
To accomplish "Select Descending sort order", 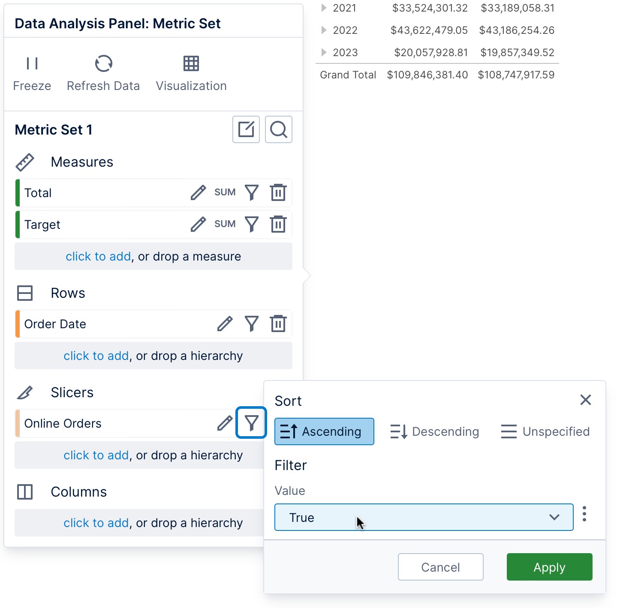I will coord(434,431).
